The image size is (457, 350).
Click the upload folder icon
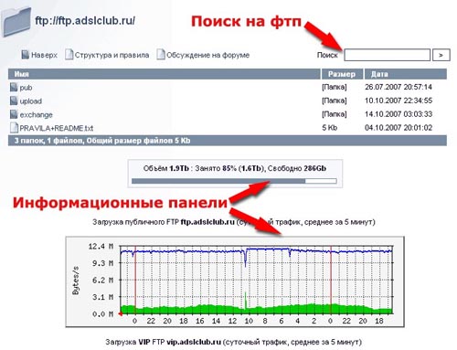[14, 101]
